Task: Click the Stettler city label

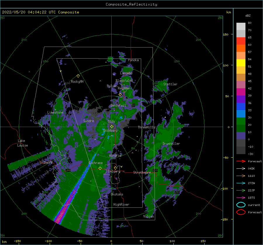Action: click(170, 84)
